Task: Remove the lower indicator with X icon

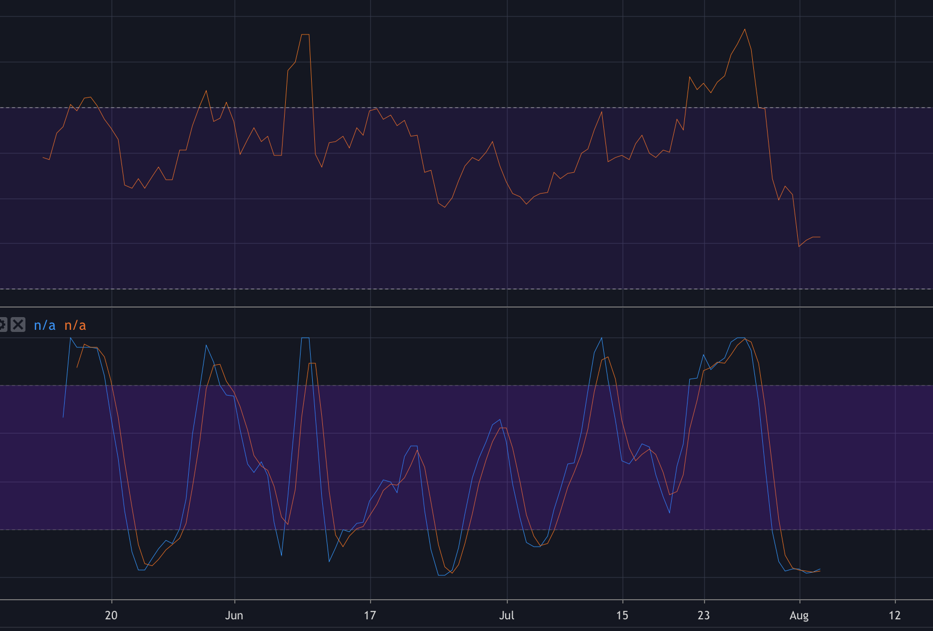Action: click(x=18, y=325)
